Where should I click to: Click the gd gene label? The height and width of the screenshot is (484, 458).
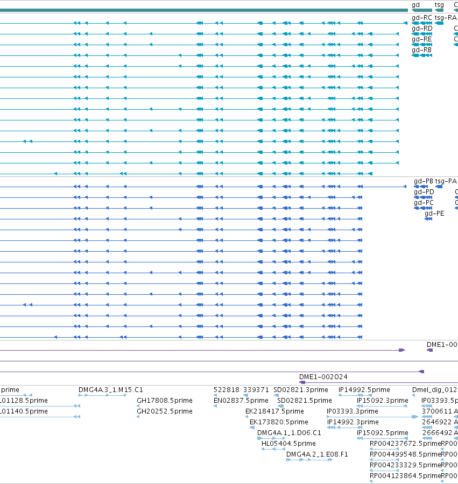point(415,5)
